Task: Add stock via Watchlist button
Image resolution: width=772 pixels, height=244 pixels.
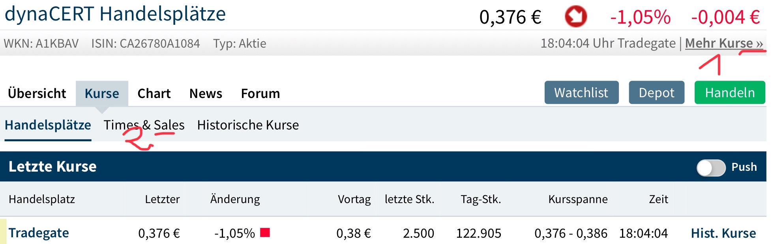Action: [x=581, y=92]
